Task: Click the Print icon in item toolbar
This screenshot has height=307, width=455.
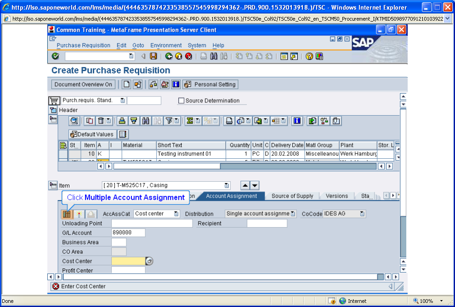Action: [229, 121]
